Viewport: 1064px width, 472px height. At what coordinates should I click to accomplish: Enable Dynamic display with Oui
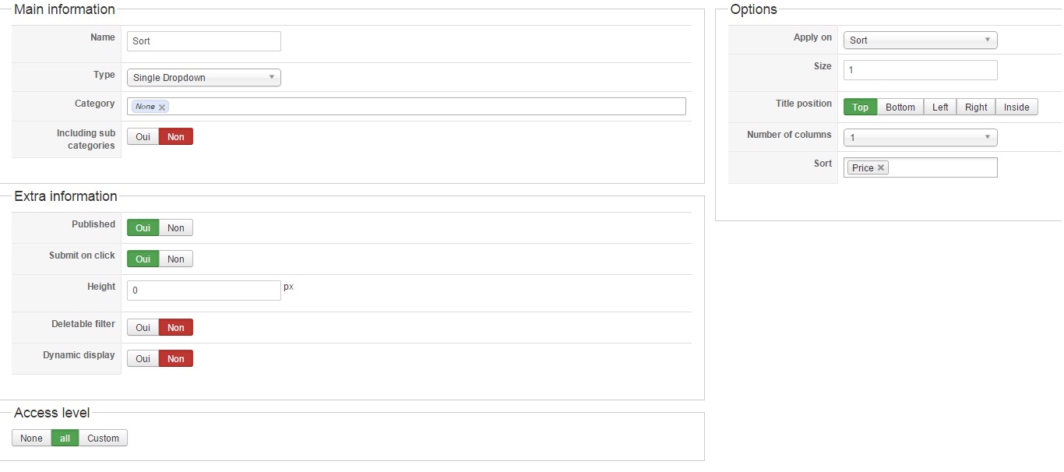[x=143, y=359]
